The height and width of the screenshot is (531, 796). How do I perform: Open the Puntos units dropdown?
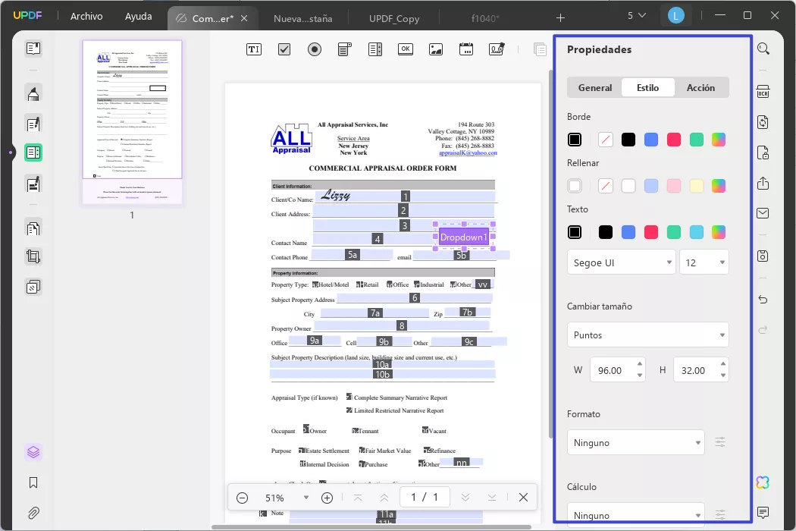click(x=647, y=335)
